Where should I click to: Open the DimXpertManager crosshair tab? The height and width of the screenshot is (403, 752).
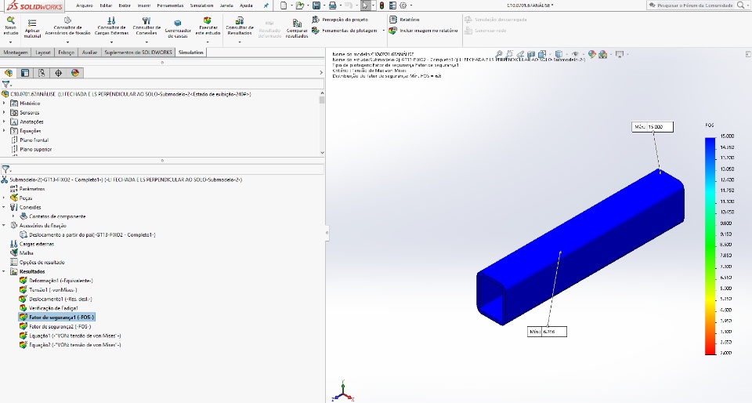tap(59, 73)
